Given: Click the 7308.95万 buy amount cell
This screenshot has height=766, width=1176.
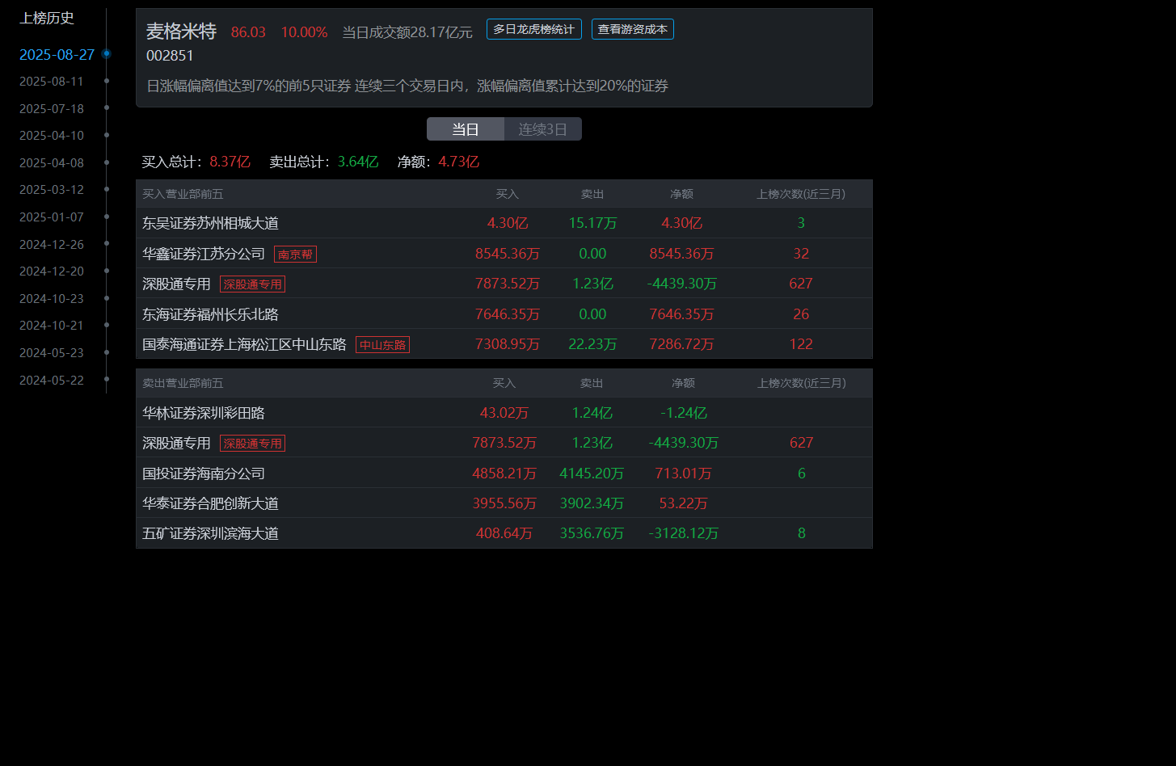Looking at the screenshot, I should (508, 344).
